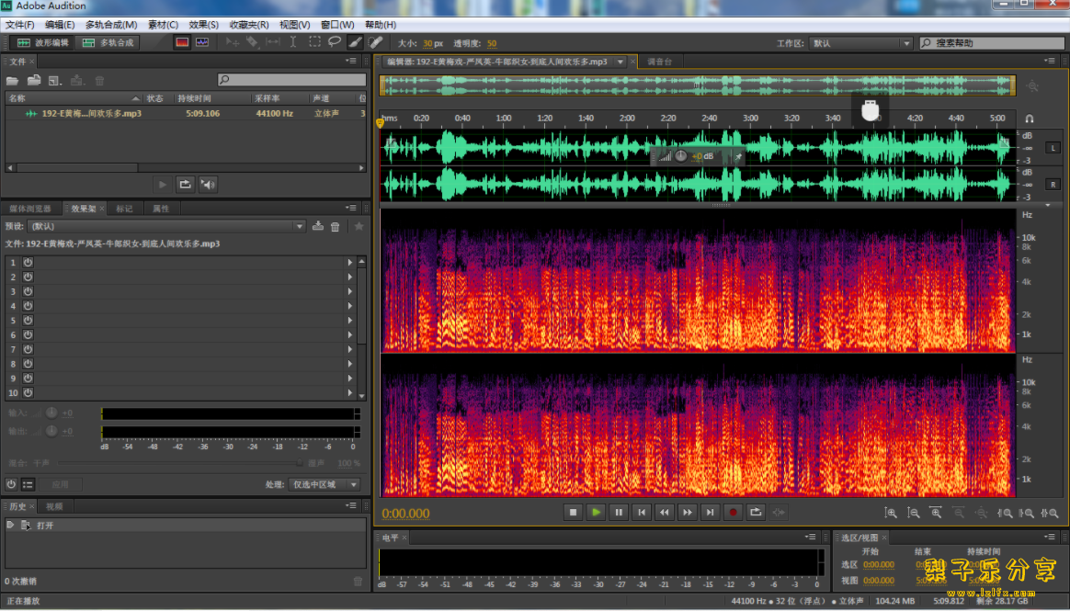The image size is (1070, 611).
Task: Move playhead to next marker
Action: tap(711, 512)
